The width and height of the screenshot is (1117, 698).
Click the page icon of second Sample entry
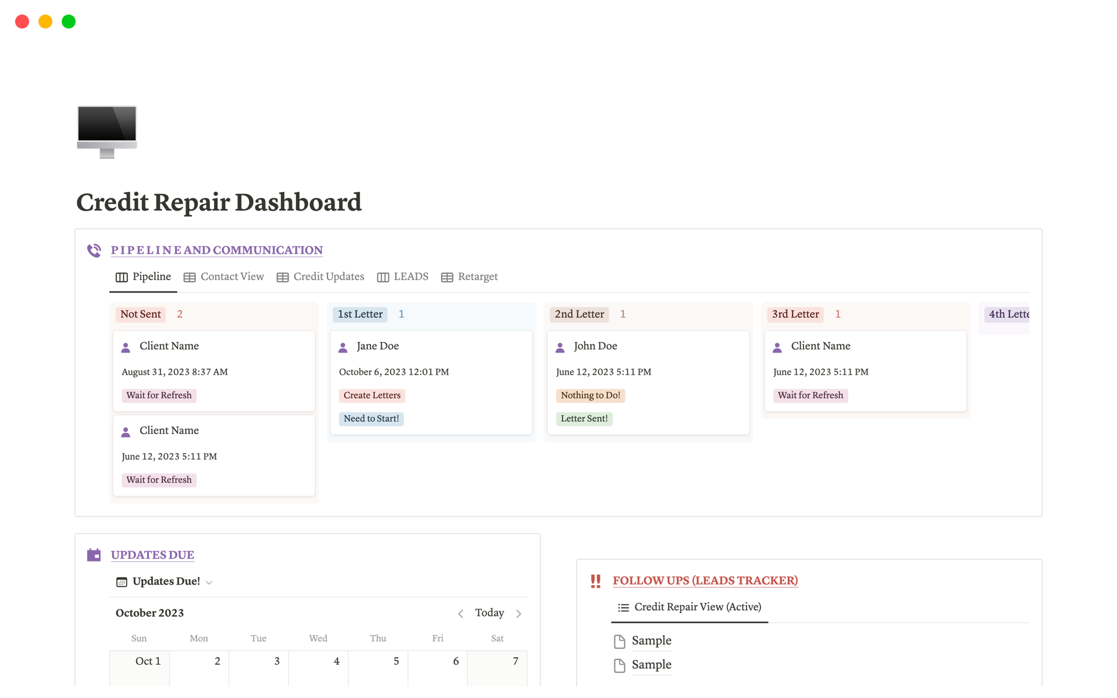(x=620, y=665)
